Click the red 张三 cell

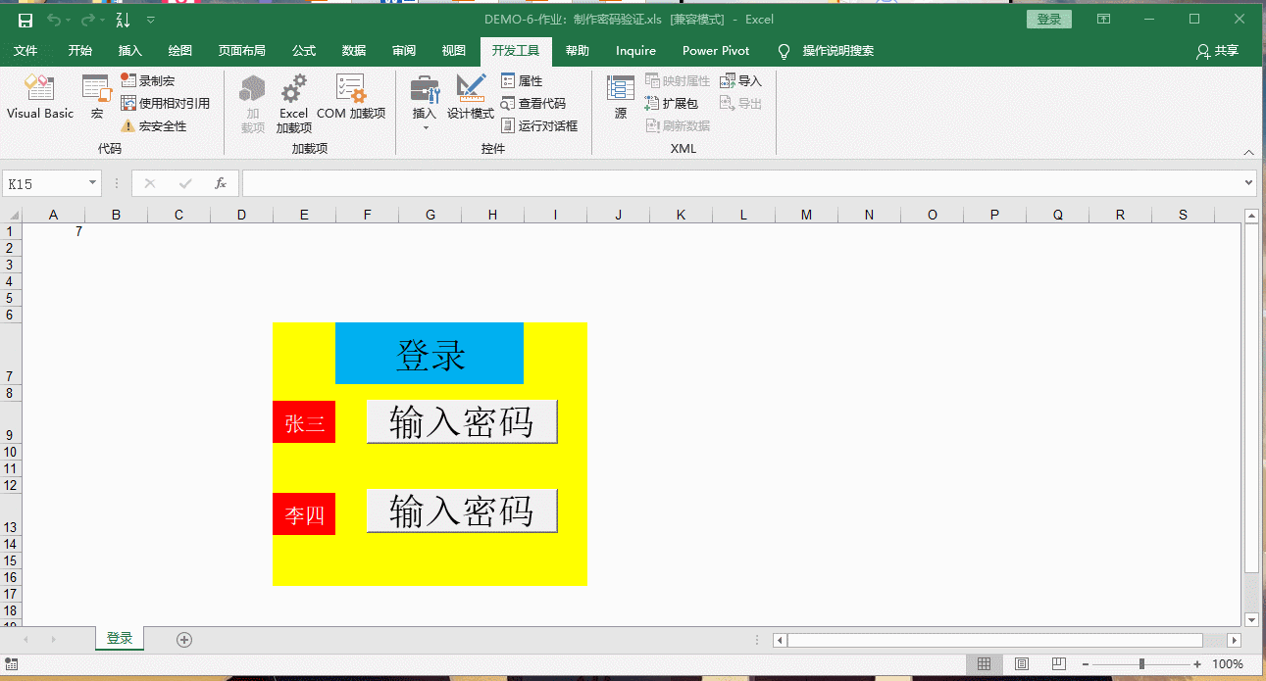coord(304,422)
